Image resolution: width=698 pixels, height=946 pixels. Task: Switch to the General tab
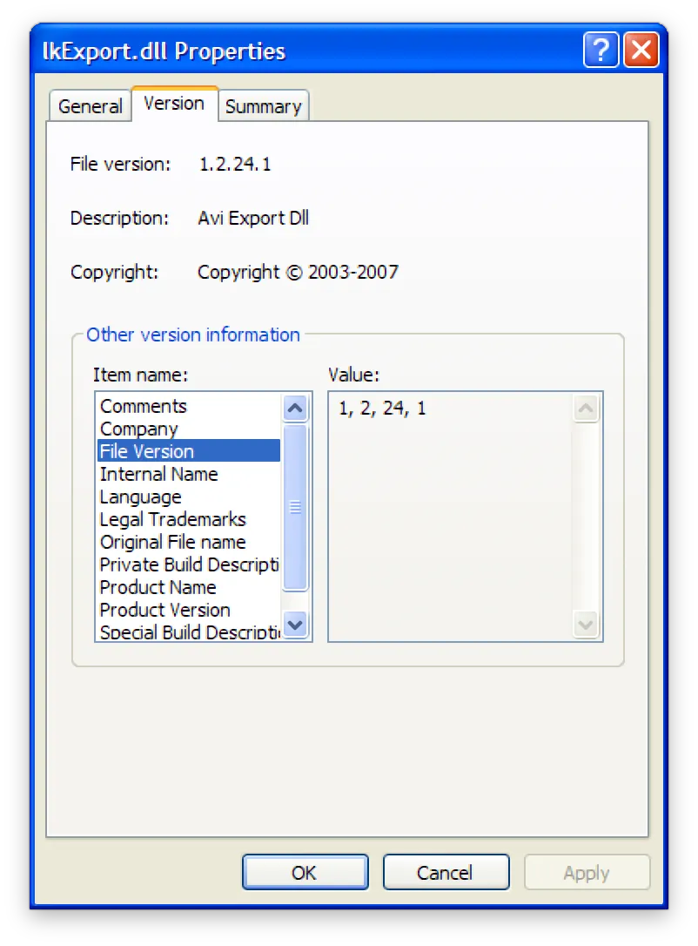[x=91, y=106]
